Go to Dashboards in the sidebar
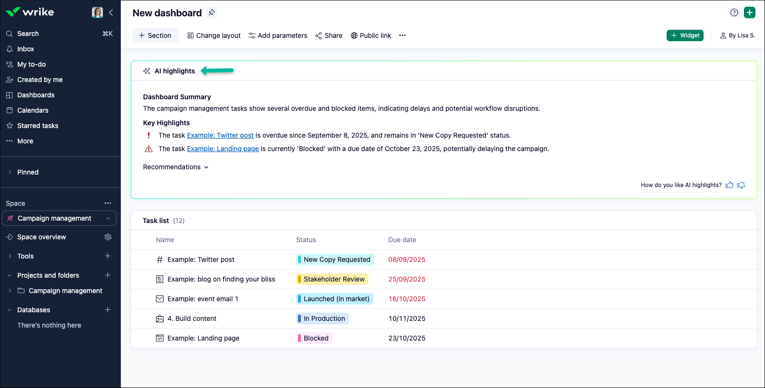This screenshot has width=765, height=388. (x=36, y=95)
